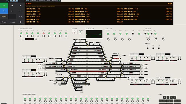Set simulation speed to 4x
186x104 pixels.
pos(21,11)
